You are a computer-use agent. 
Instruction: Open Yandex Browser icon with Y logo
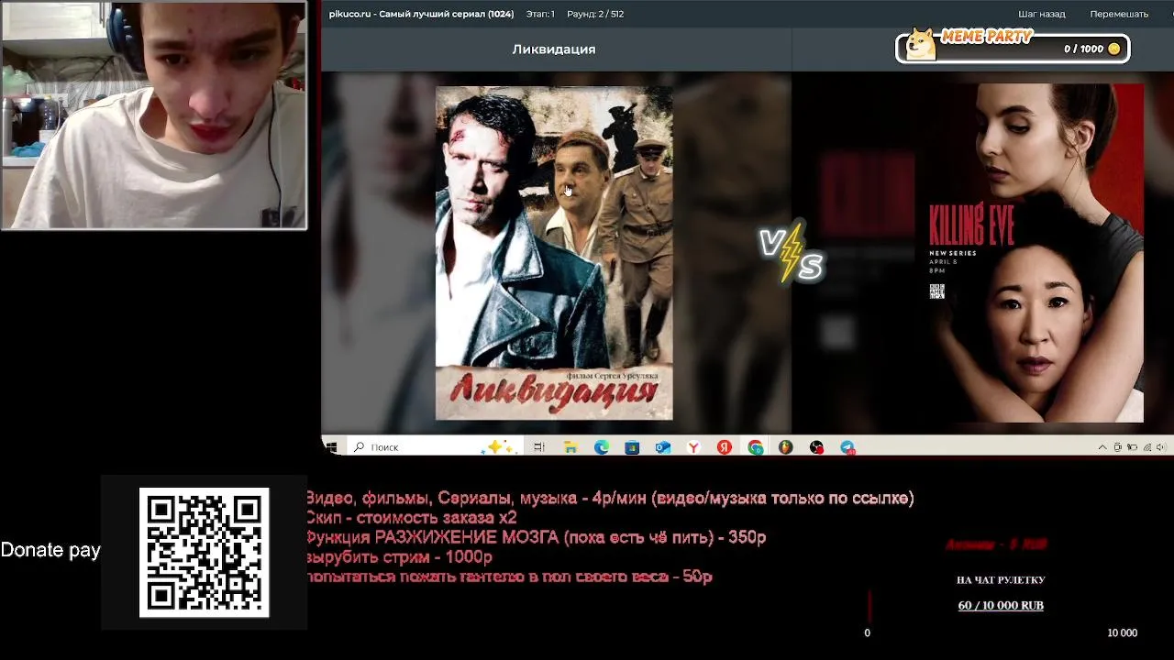tap(693, 447)
